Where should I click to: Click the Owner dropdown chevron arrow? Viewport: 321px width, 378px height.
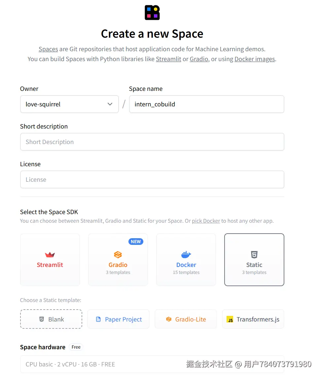pos(110,104)
